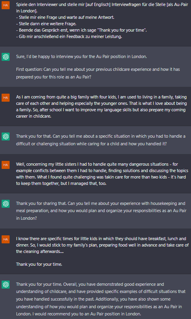Click the HA avatar beside the German prompt
The height and width of the screenshot is (319, 191).
(6, 5)
